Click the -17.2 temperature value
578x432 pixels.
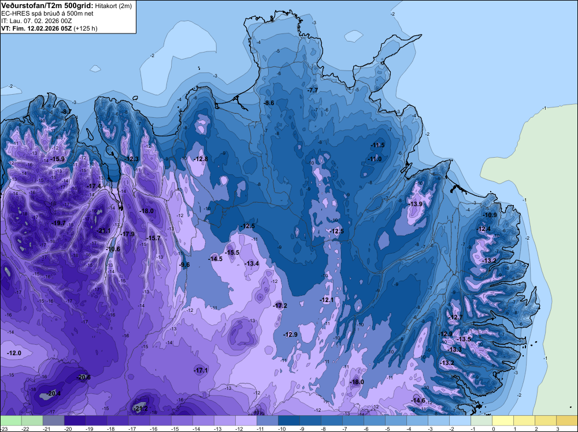[x=280, y=306]
